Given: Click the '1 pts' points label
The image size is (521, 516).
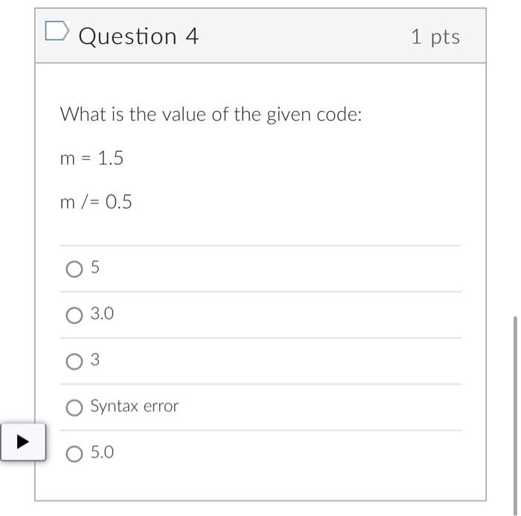Looking at the screenshot, I should point(435,36).
